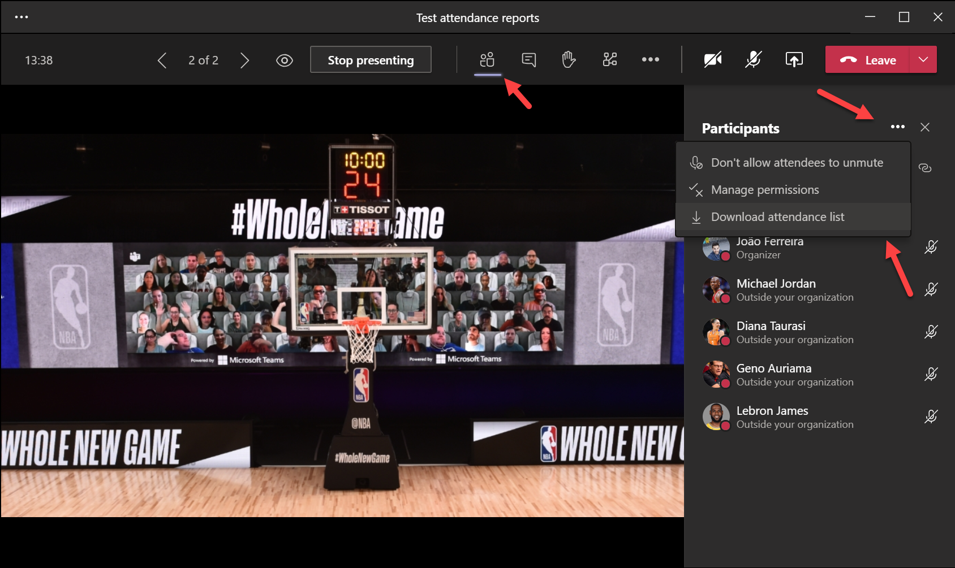This screenshot has width=955, height=568.
Task: Select Download attendance list
Action: pyautogui.click(x=777, y=217)
